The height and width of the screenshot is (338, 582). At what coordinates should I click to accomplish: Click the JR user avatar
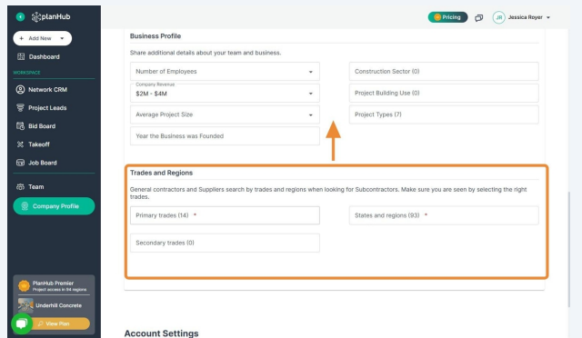[x=498, y=17]
